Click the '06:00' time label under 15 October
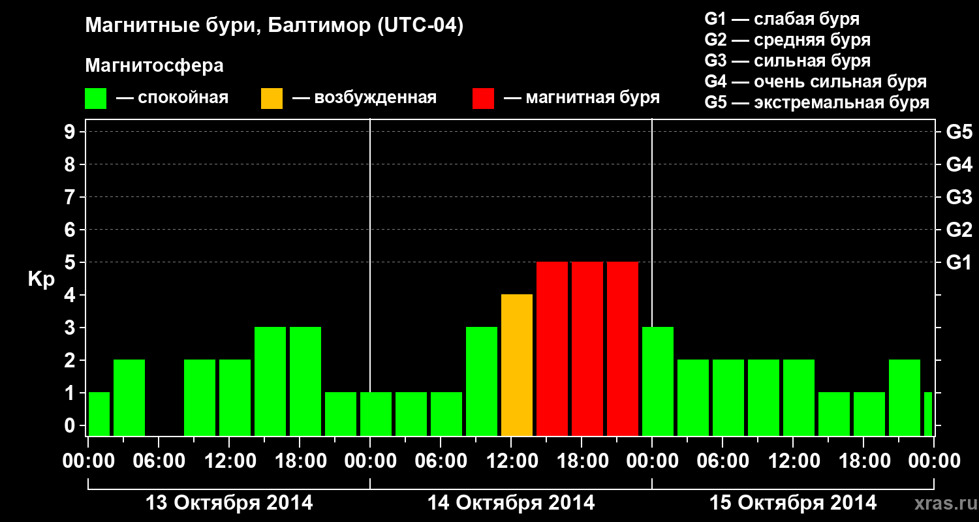The image size is (979, 522). click(x=723, y=461)
